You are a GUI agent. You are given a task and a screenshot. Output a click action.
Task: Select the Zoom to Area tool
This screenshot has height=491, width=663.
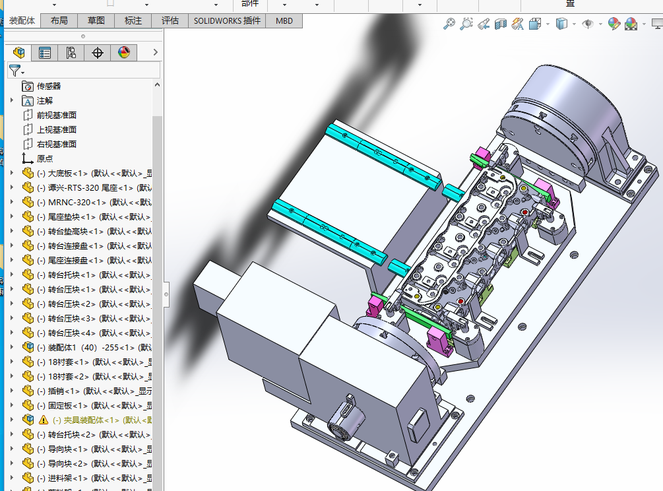pyautogui.click(x=466, y=24)
